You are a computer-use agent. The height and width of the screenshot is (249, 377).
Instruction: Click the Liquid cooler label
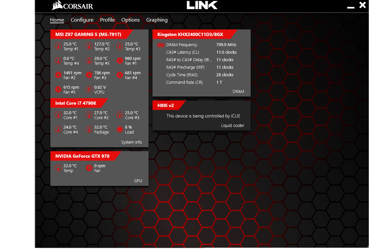pos(232,125)
